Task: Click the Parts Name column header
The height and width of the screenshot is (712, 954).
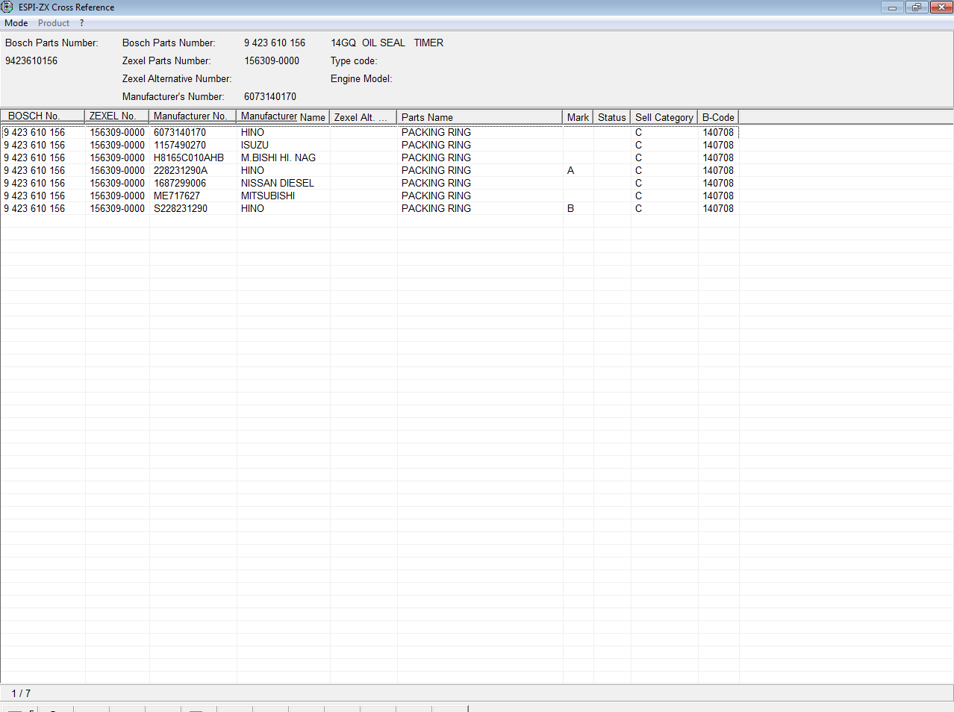Action: (479, 117)
